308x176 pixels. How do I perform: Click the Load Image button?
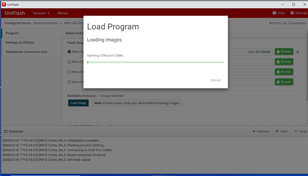[x=78, y=103]
